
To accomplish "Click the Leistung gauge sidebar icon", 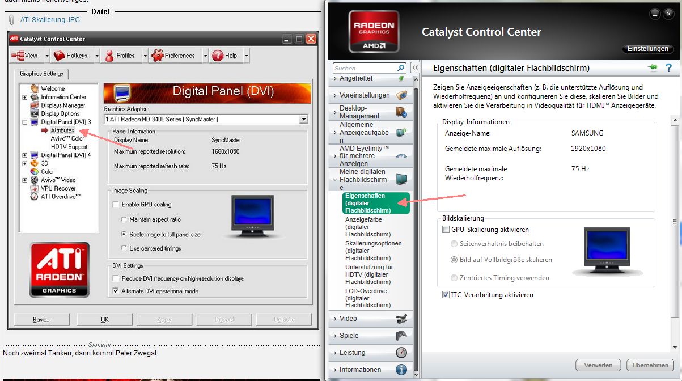I will tap(401, 353).
